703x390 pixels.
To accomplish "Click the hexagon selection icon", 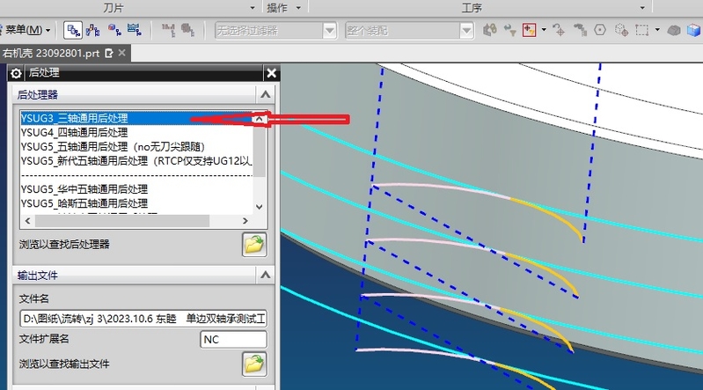I will 600,30.
